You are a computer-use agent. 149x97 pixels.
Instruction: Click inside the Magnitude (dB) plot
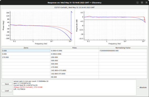[x=115, y=25]
